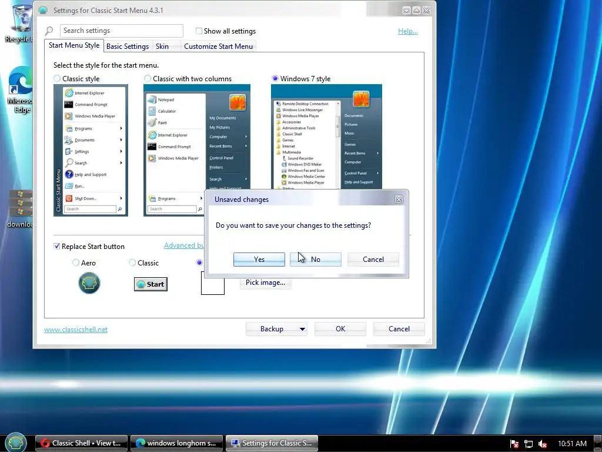602x452 pixels.
Task: Switch to windows longhorn Edge taskbar item
Action: point(176,443)
